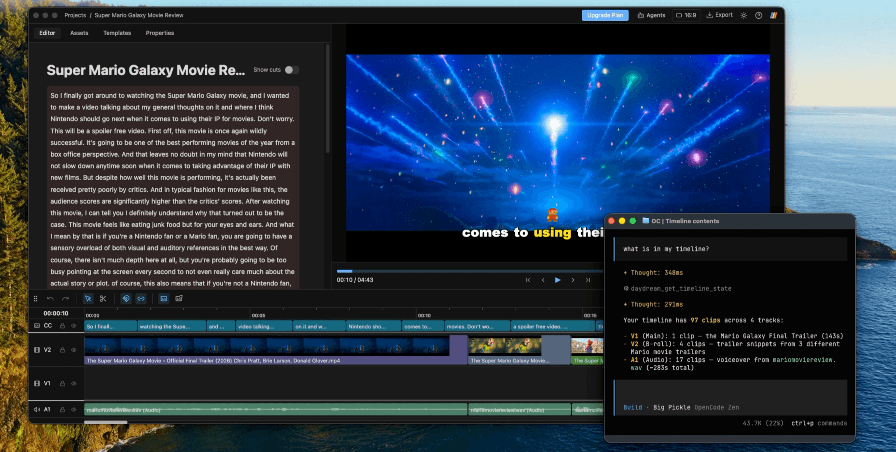Select the 'a spoiler free video.' caption clip

click(553, 326)
